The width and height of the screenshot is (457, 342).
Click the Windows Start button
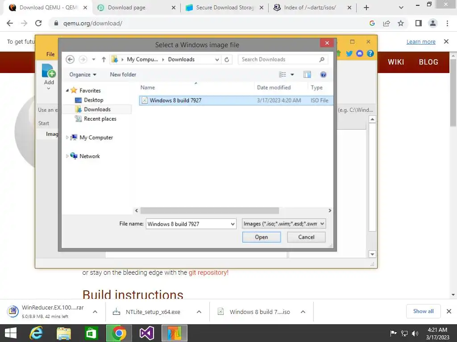click(x=11, y=333)
